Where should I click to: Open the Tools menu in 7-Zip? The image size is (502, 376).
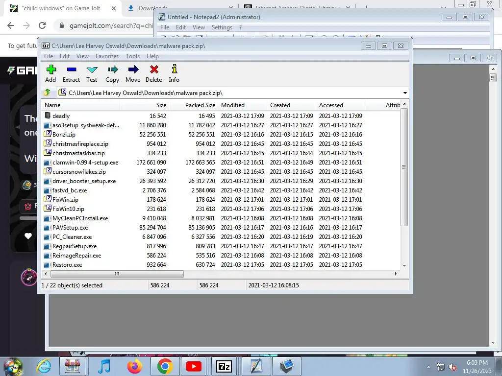point(132,56)
